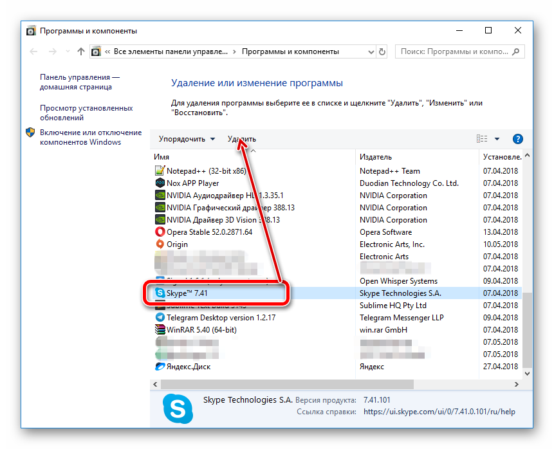Image resolution: width=554 pixels, height=449 pixels.
Task: Open Включение или отключение компонентов Windows
Action: pyautogui.click(x=90, y=137)
